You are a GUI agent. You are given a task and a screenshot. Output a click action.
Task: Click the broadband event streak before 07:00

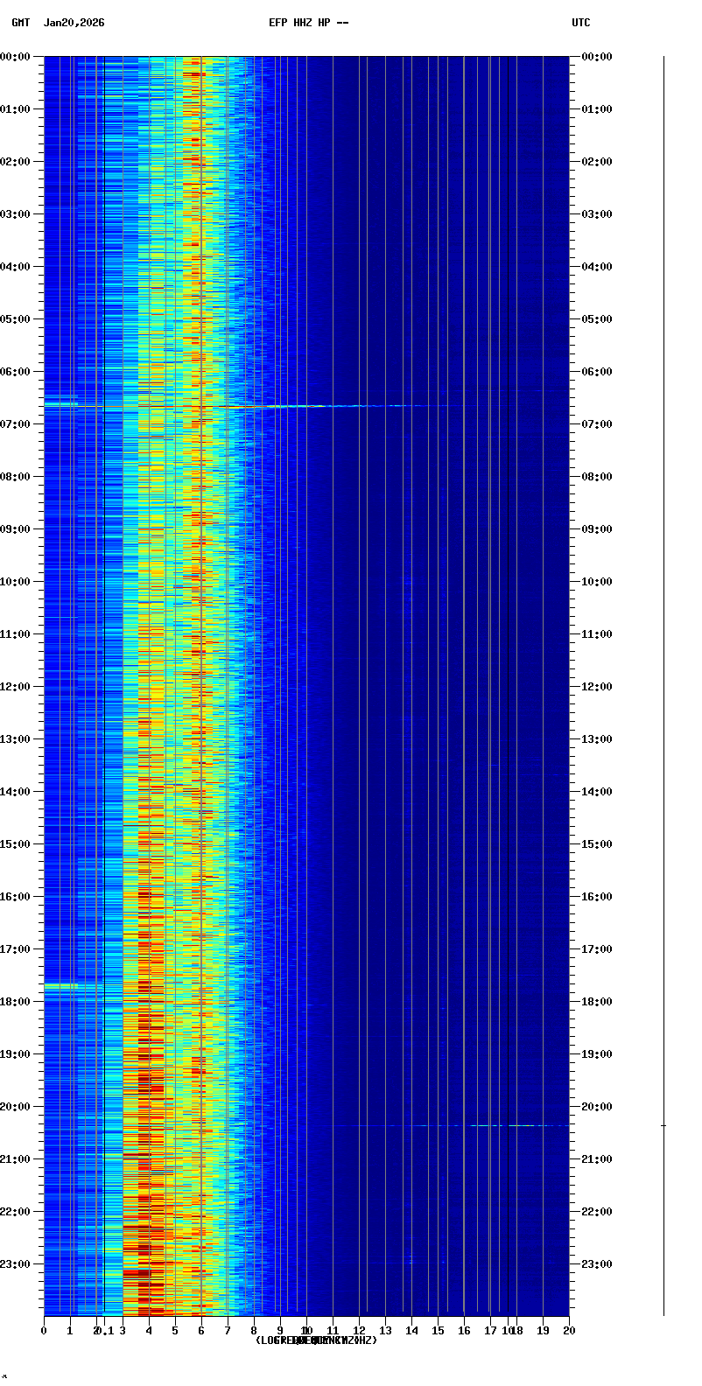pyautogui.click(x=263, y=406)
